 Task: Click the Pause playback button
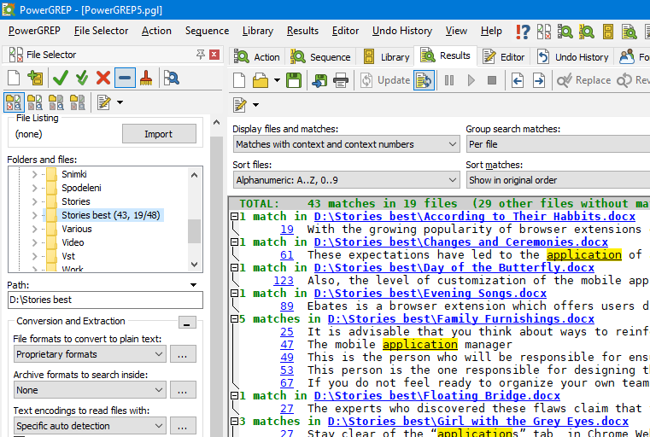[449, 80]
